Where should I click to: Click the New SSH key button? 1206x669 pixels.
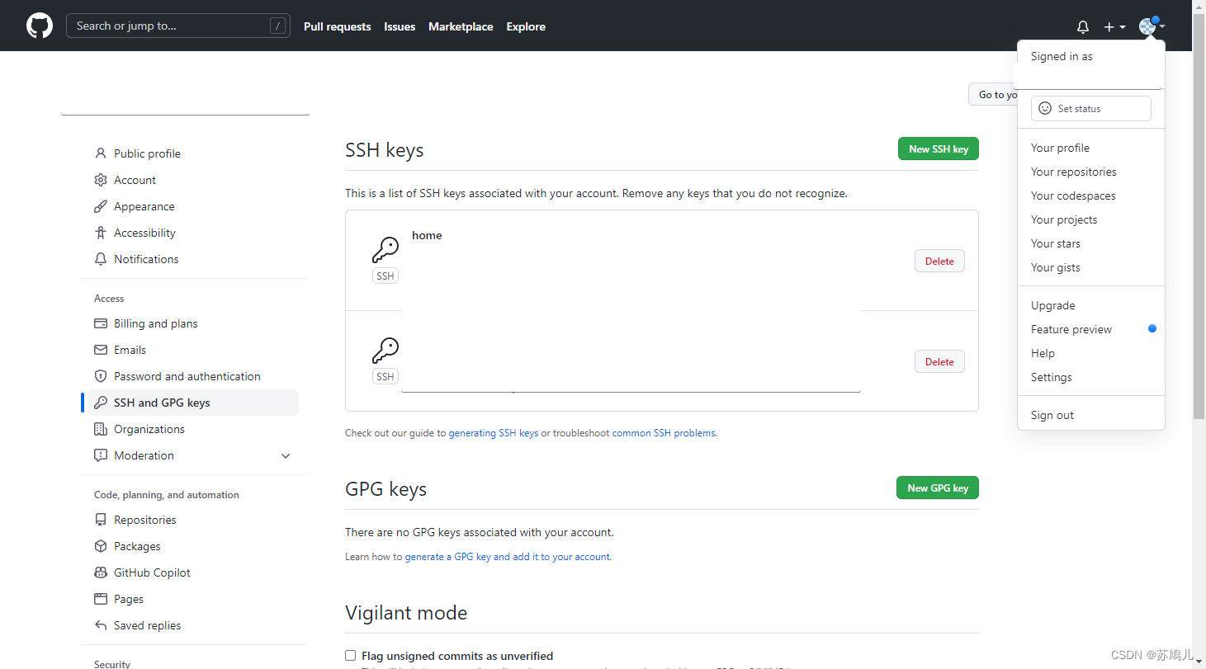point(939,148)
